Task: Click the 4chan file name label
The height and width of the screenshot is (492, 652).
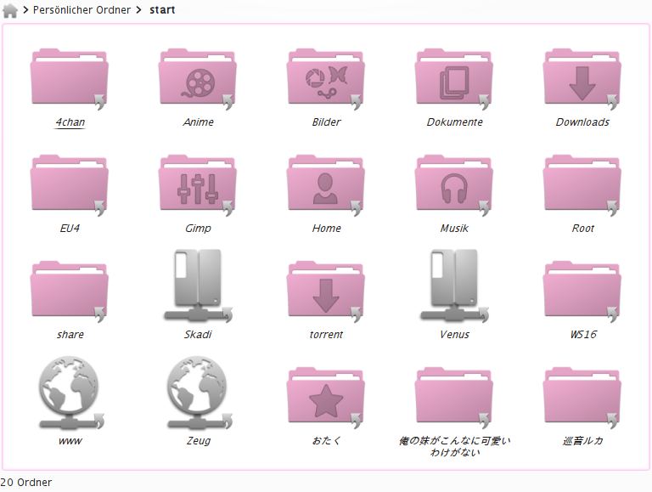Action: point(70,122)
